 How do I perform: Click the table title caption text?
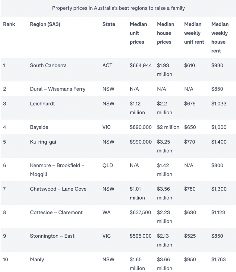point(118,8)
